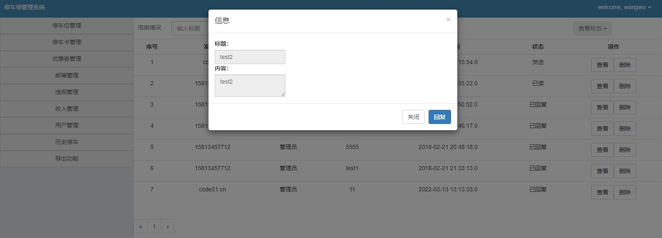This screenshot has width=662, height=238.
Task: Open 历史停车 in sidebar
Action: point(67,142)
